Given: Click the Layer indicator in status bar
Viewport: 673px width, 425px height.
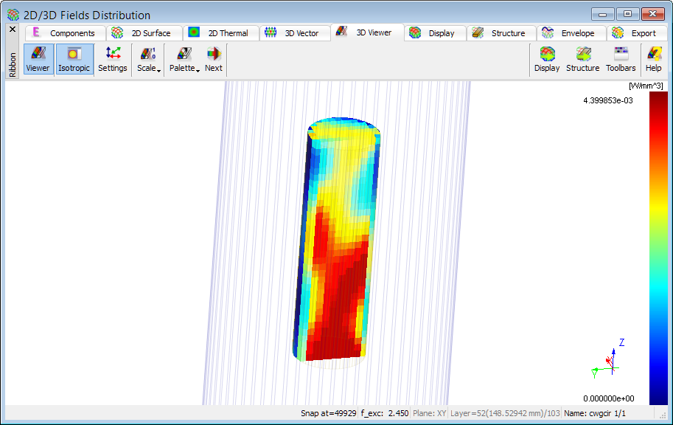Looking at the screenshot, I should (x=505, y=414).
